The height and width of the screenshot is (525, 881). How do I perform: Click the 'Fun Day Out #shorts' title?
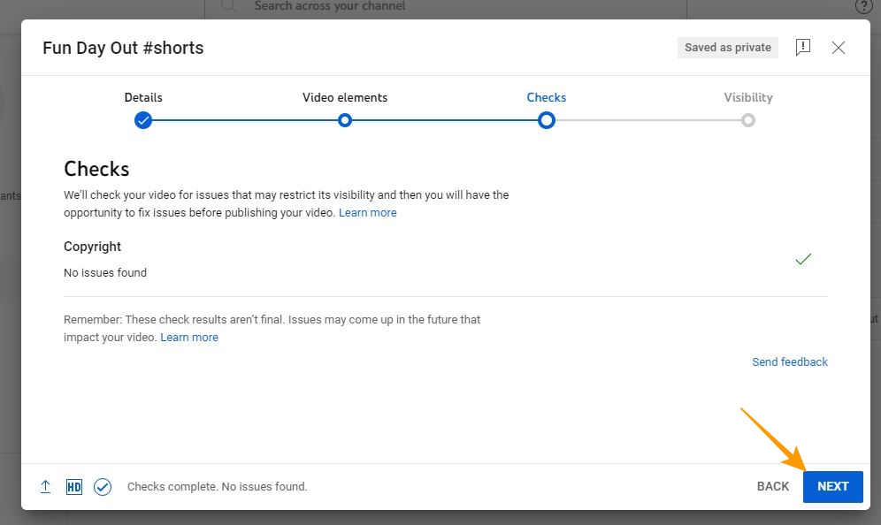point(123,48)
